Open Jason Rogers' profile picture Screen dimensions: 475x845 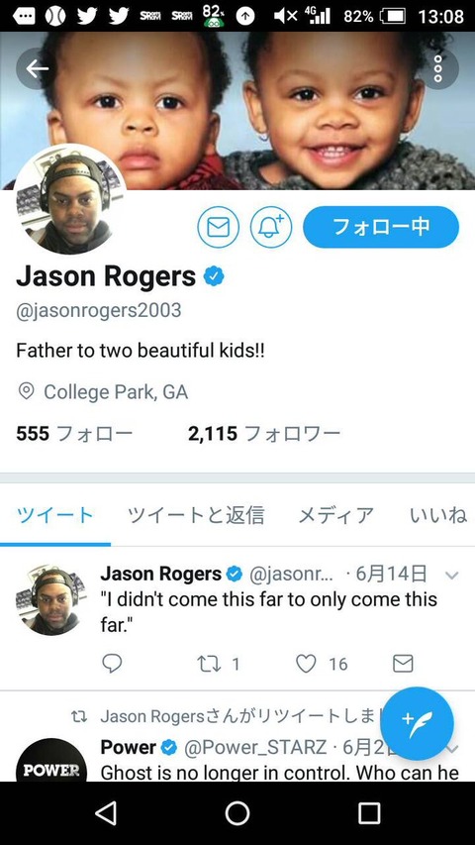coord(69,199)
